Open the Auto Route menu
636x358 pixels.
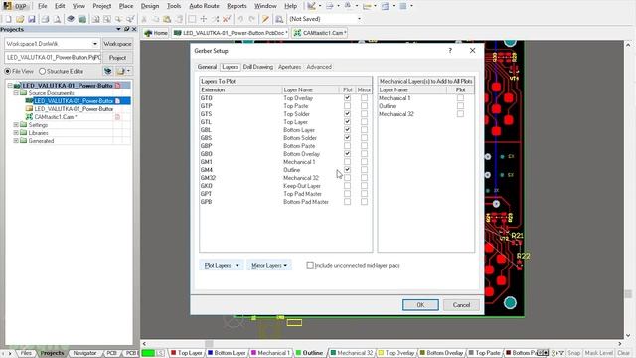click(204, 6)
